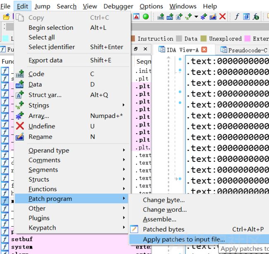The width and height of the screenshot is (269, 254).
Task: Expand Functions submenu
Action: point(72,189)
